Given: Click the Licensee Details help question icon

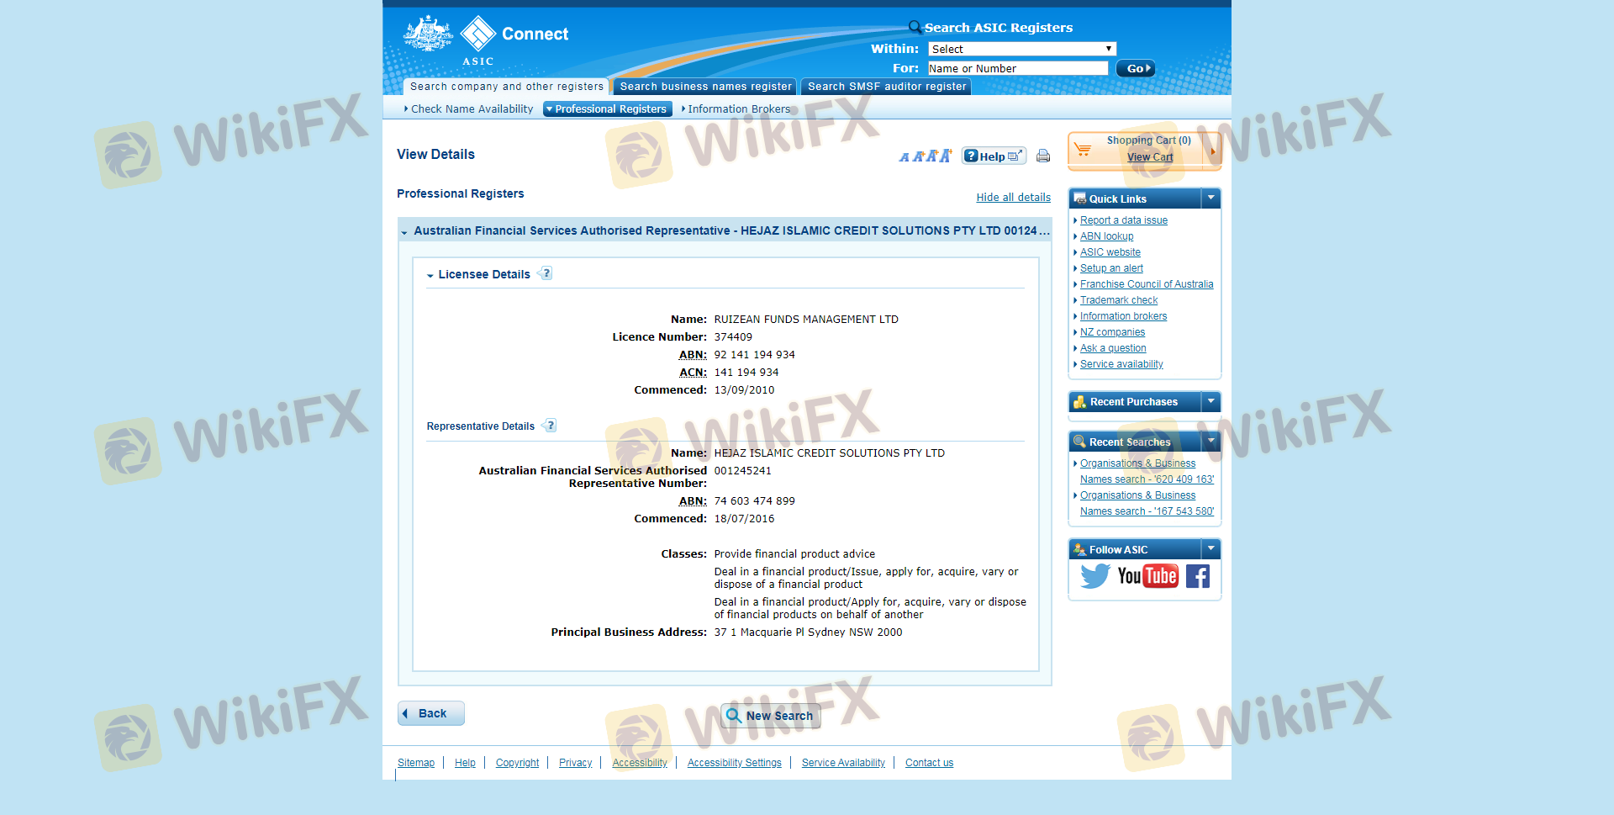Looking at the screenshot, I should pyautogui.click(x=546, y=273).
